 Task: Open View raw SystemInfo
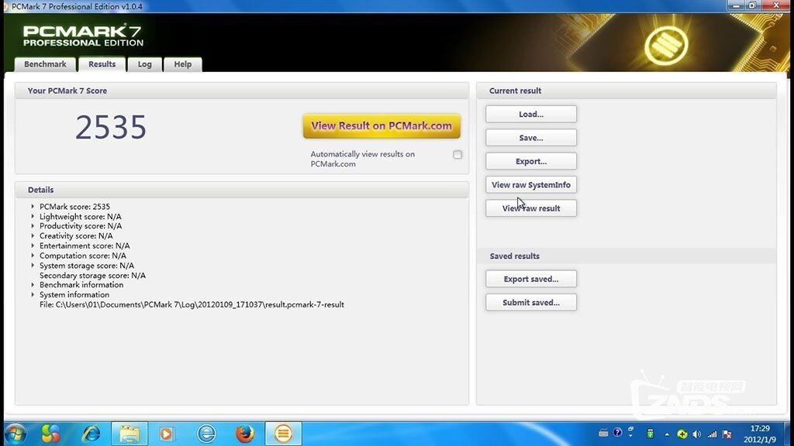pyautogui.click(x=531, y=184)
